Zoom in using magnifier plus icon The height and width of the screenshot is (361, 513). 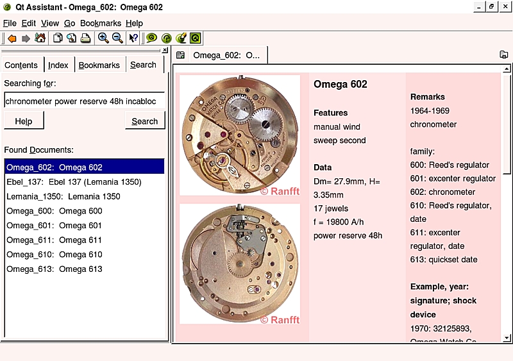tap(103, 38)
